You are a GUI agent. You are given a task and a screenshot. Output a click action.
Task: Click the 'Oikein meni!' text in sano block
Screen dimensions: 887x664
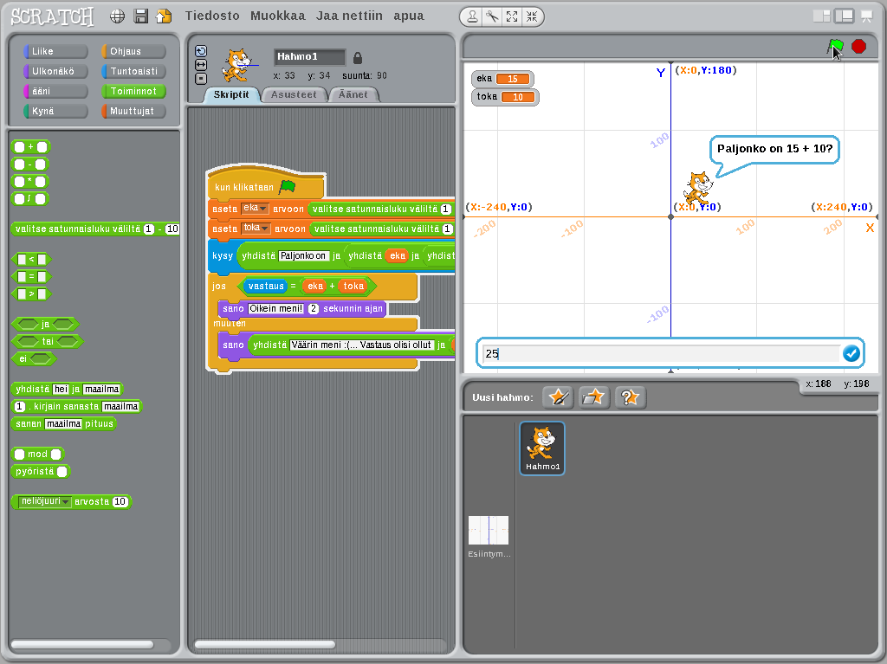click(x=276, y=308)
